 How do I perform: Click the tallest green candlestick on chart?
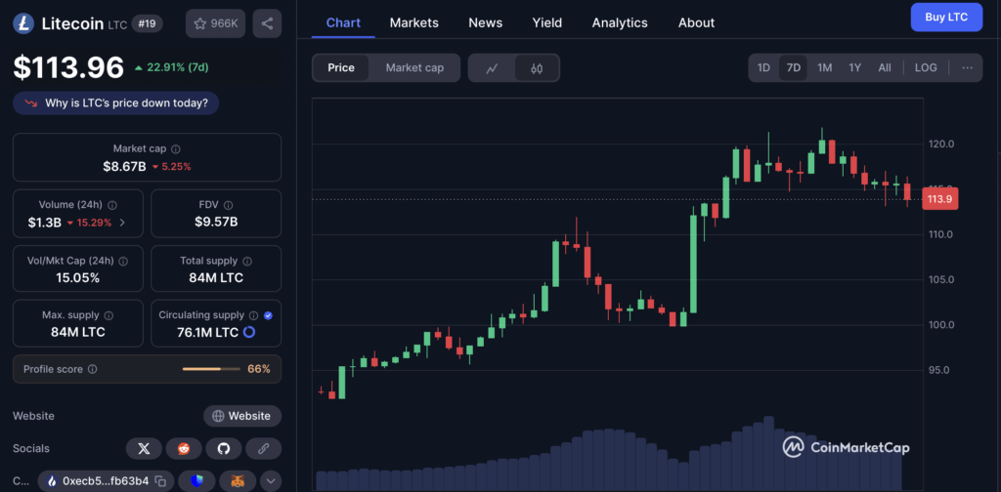[x=693, y=264]
